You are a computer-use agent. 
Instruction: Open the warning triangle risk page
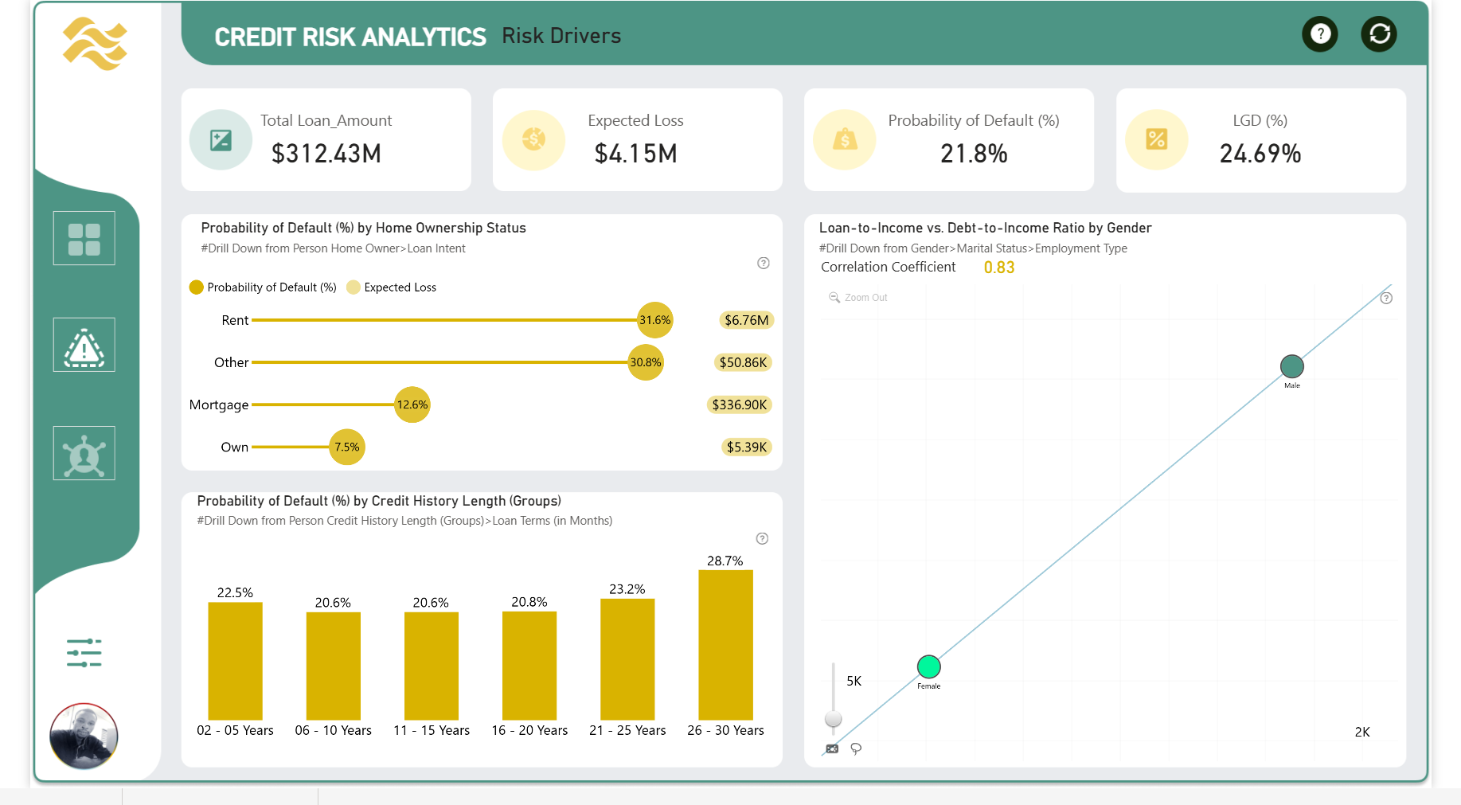pyautogui.click(x=84, y=346)
